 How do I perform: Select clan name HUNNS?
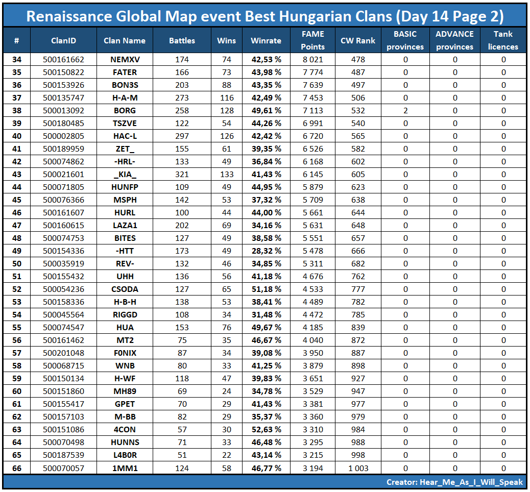(125, 442)
